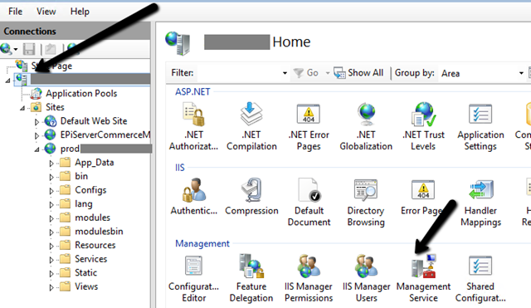This screenshot has height=308, width=531.
Task: Click the Up folder icon in Connections toolbar
Action: point(51,49)
